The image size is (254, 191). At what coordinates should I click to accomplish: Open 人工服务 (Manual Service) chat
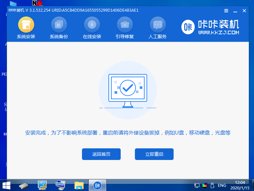(157, 28)
